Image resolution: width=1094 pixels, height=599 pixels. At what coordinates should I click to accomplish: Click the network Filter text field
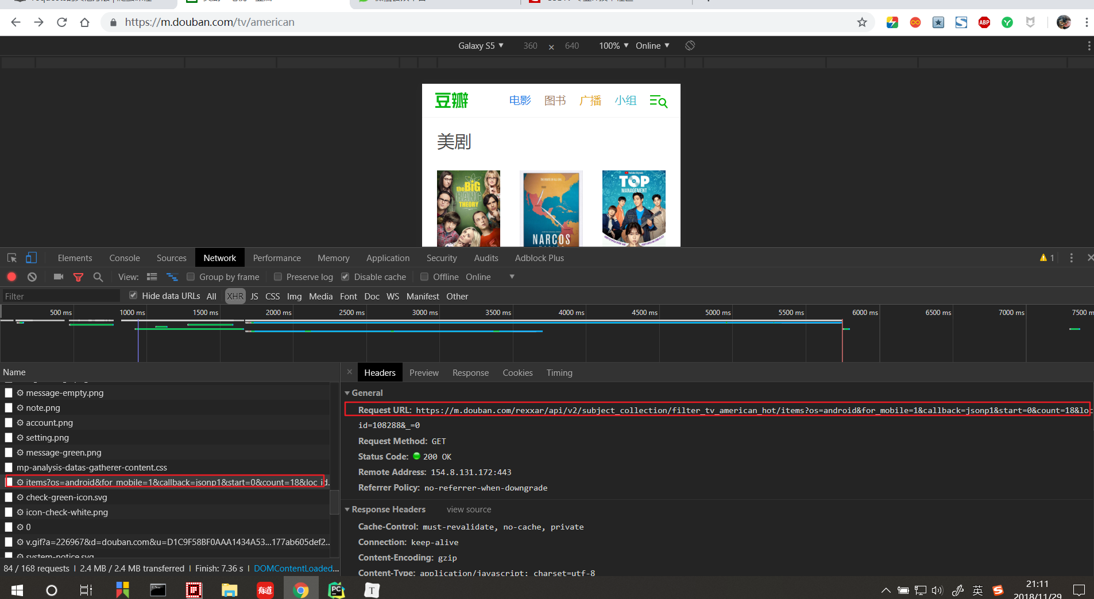point(61,296)
